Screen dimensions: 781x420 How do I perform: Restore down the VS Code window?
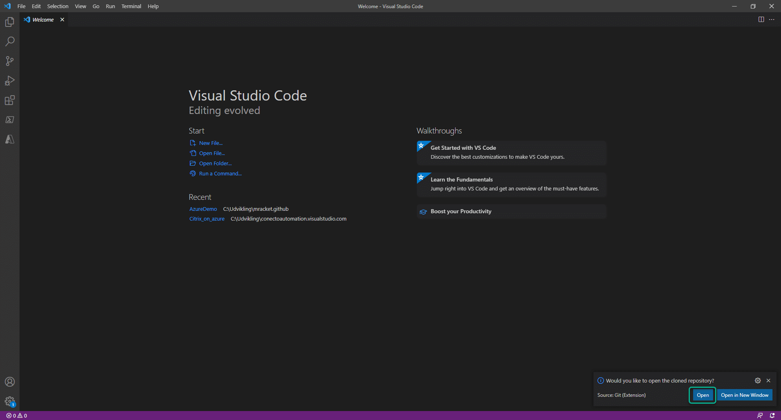point(753,6)
